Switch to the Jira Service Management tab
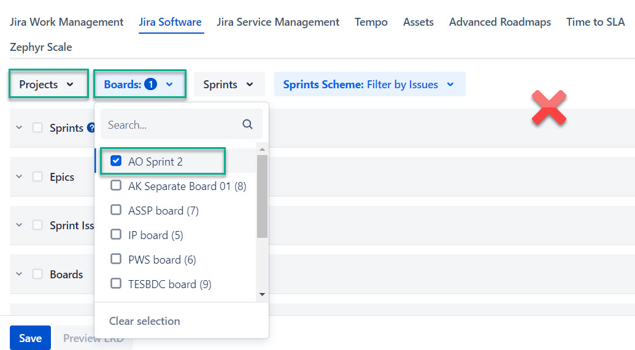 point(278,22)
